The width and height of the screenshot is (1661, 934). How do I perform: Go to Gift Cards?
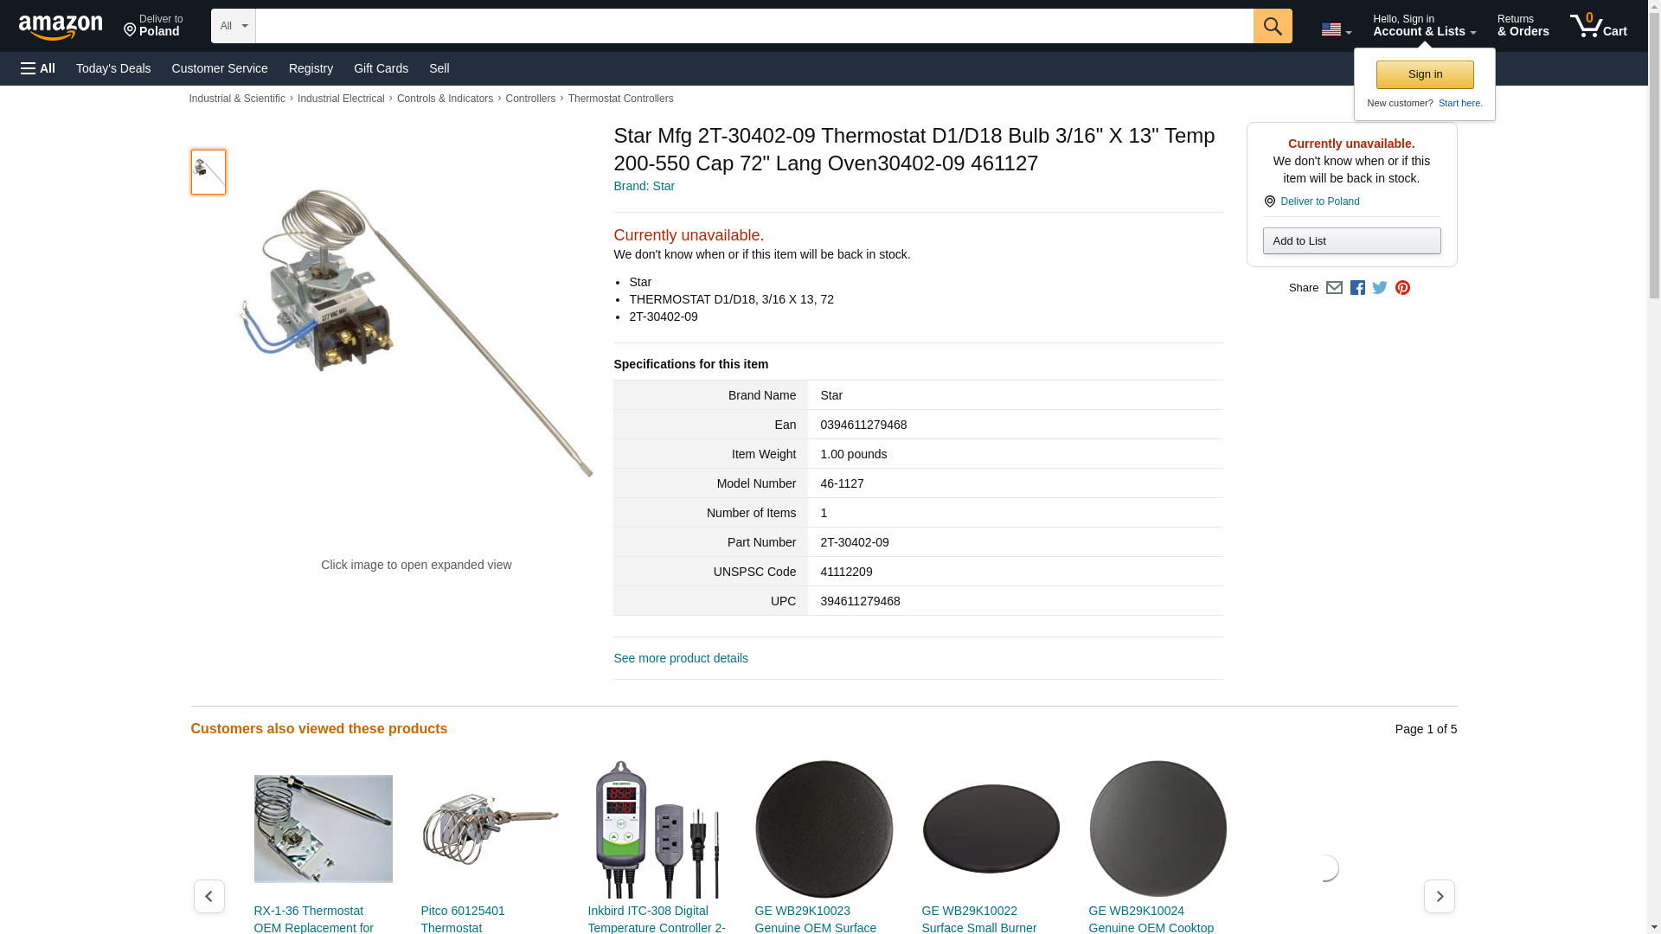(x=381, y=68)
